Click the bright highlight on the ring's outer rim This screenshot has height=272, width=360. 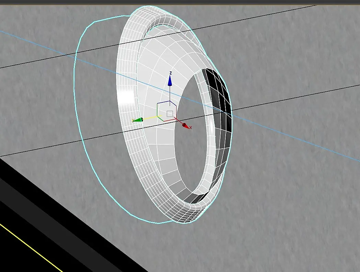tap(126, 98)
